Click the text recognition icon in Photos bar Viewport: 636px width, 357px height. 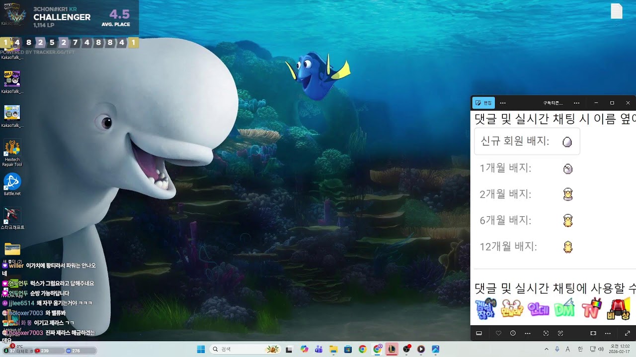[560, 333]
